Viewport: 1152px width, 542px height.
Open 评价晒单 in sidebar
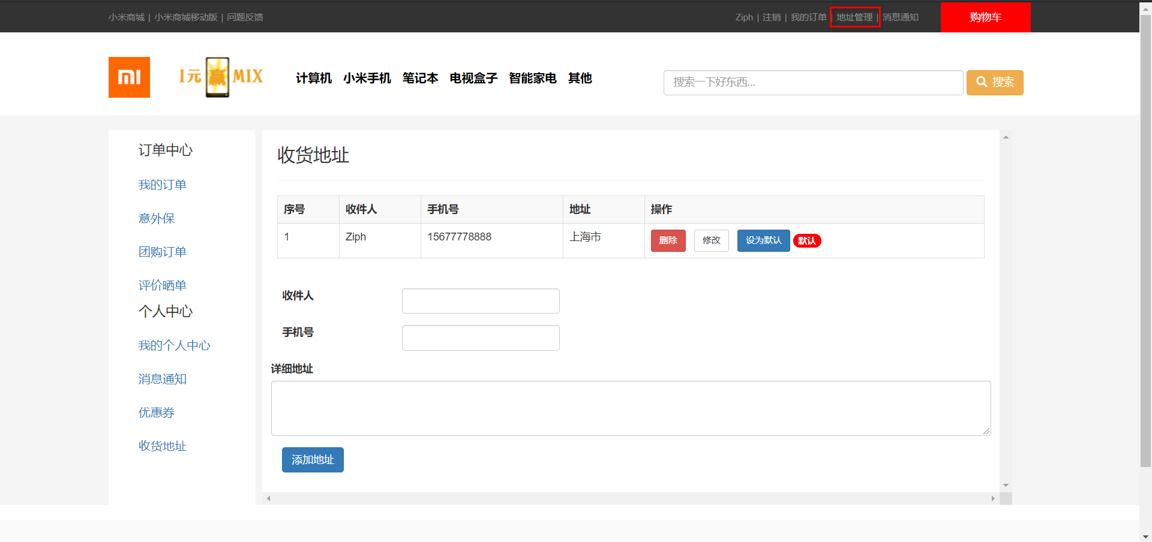(163, 285)
